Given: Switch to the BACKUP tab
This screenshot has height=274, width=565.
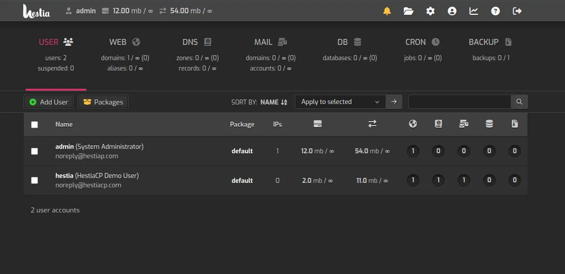Looking at the screenshot, I should click(x=491, y=42).
